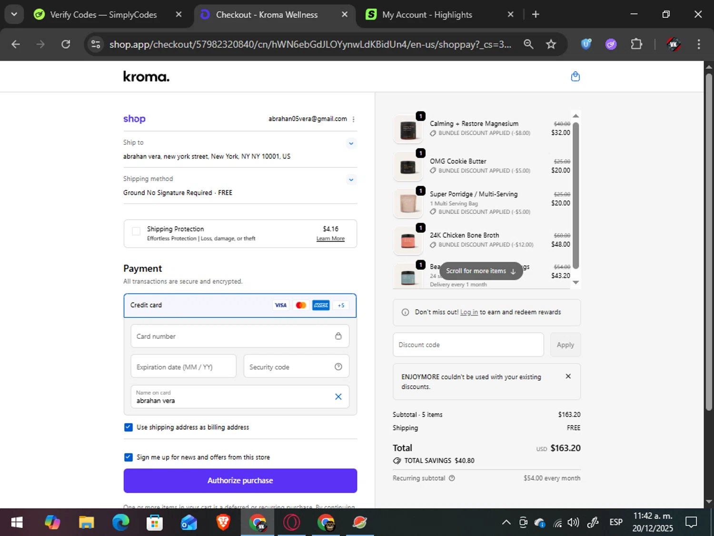714x536 pixels.
Task: Click the Shop Pay logo
Action: coord(134,119)
